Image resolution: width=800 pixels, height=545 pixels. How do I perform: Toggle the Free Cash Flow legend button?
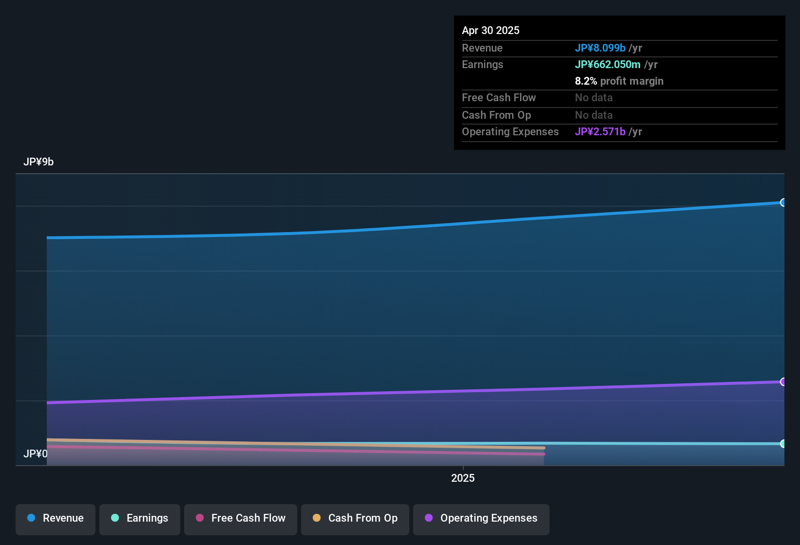[241, 519]
